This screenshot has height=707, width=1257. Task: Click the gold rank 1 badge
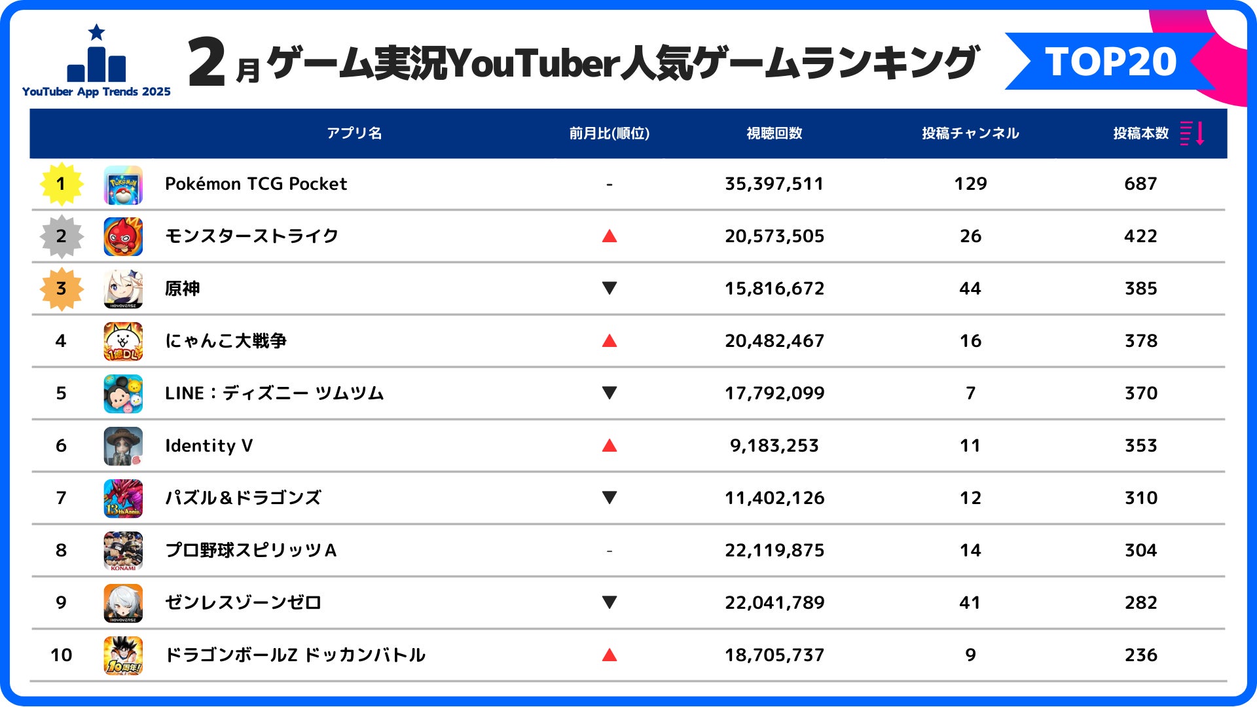tap(62, 184)
